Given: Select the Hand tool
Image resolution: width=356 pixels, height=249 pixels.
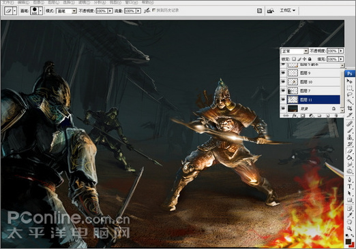Looking at the screenshot, I should coord(349,222).
